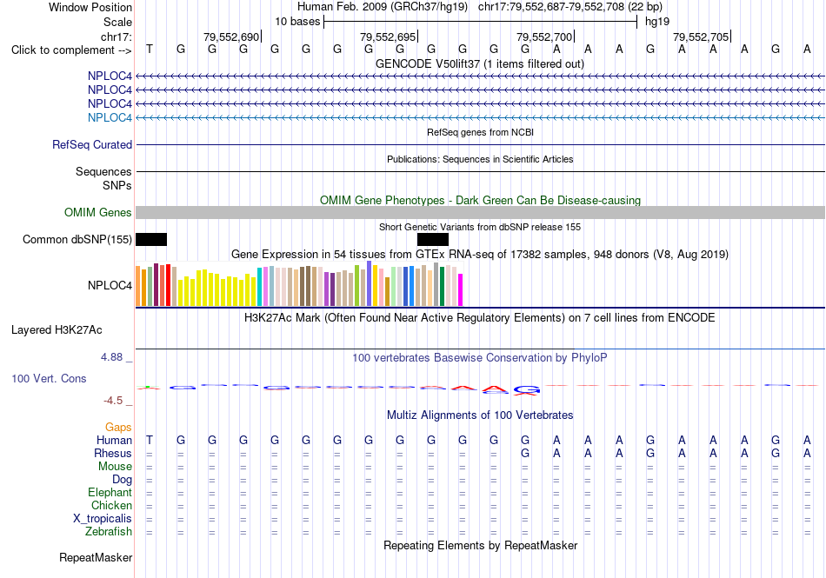Click the 10 bases scale bar
The image size is (826, 578).
pos(481,22)
